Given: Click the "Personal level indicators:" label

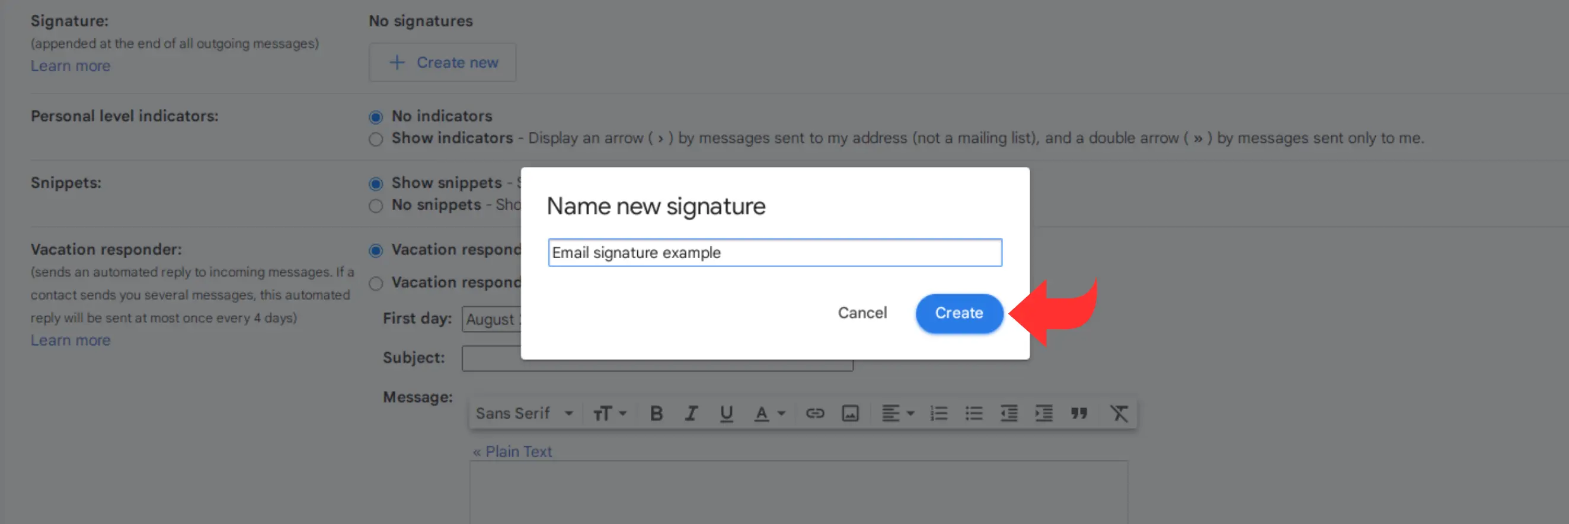Looking at the screenshot, I should 124,115.
